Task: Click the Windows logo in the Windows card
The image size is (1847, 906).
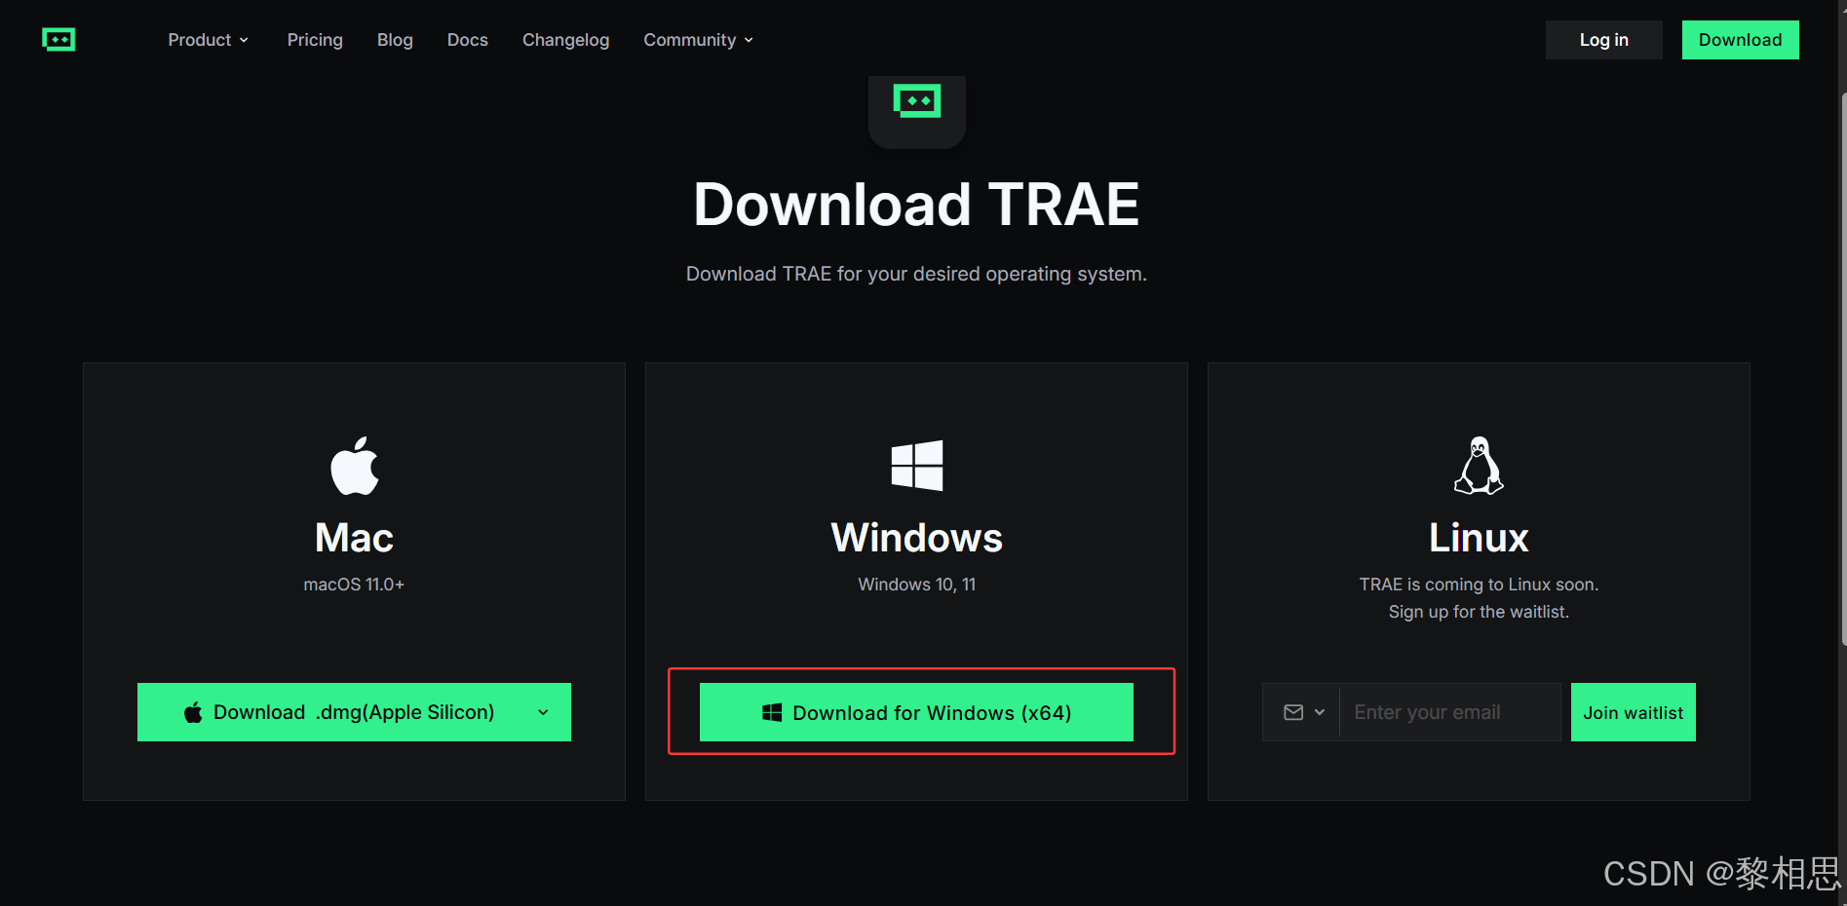Action: point(917,466)
